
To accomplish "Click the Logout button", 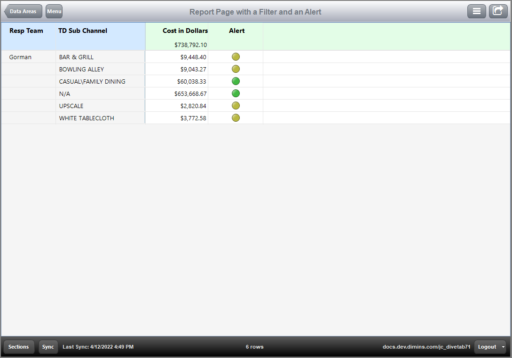I will pos(487,347).
